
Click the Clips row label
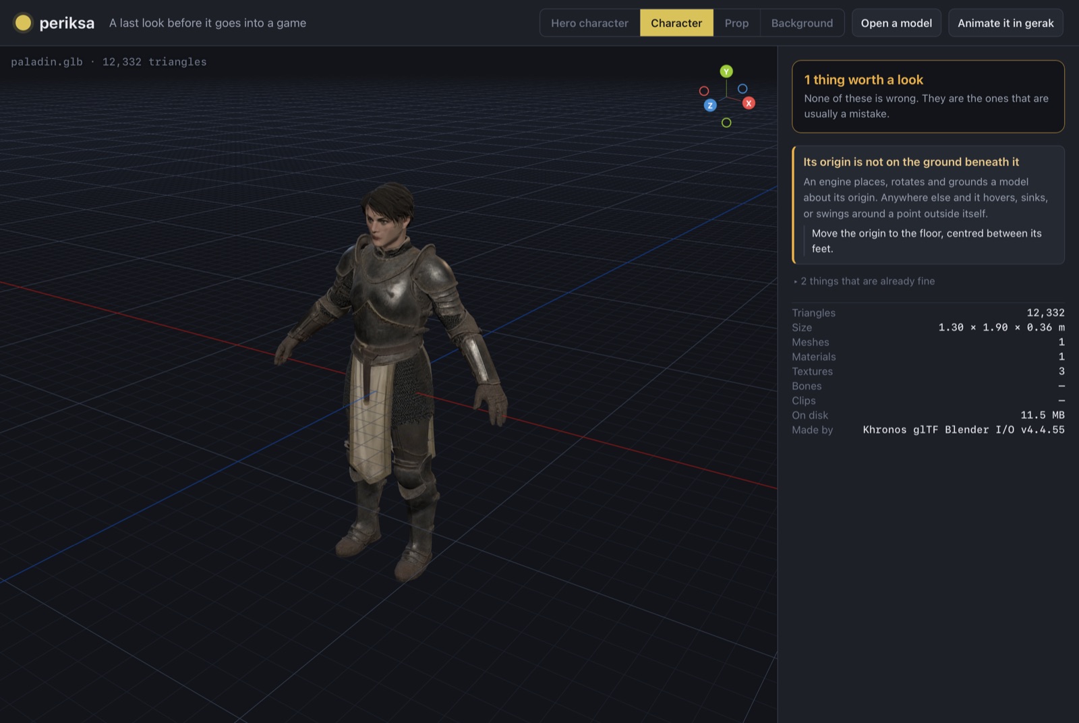804,401
